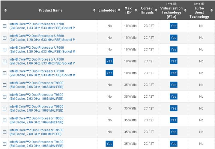215x149 pixels.
Task: Sort by the Product Name column arrows
Action: pos(94,10)
